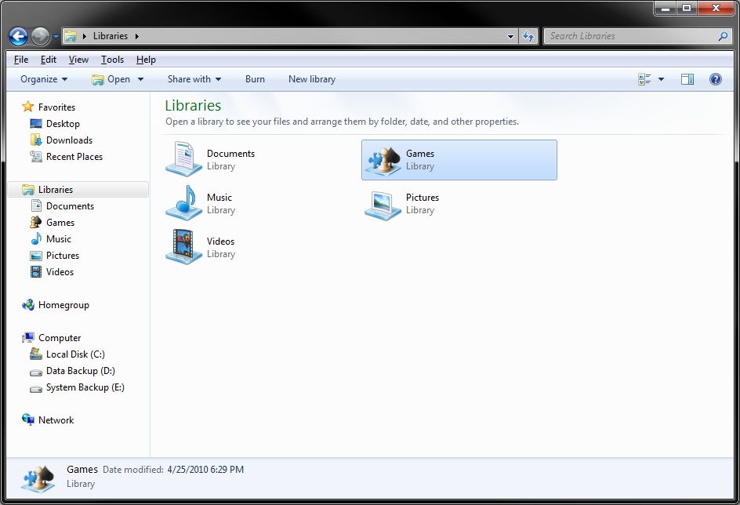The height and width of the screenshot is (505, 740).
Task: Open the Organize dropdown
Action: (44, 79)
